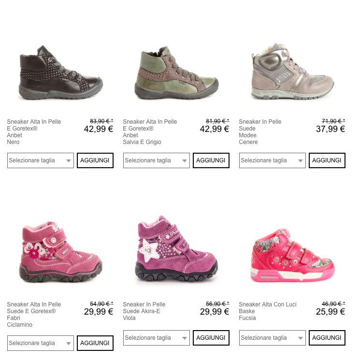This screenshot has width=359, height=362.
Task: Add Baske Fucsia sneaker with AGGIUNGI
Action: click(327, 338)
